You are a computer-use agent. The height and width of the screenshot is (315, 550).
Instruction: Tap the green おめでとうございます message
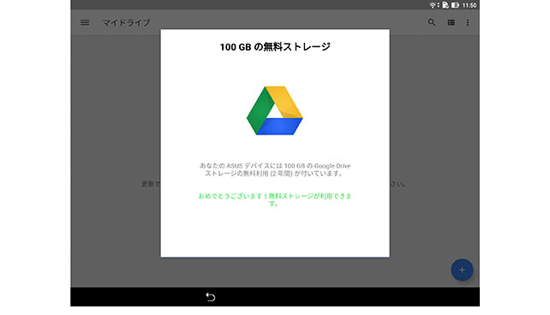pyautogui.click(x=275, y=199)
